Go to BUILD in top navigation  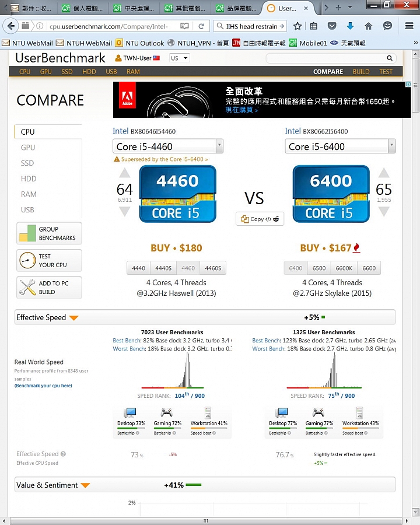click(361, 72)
